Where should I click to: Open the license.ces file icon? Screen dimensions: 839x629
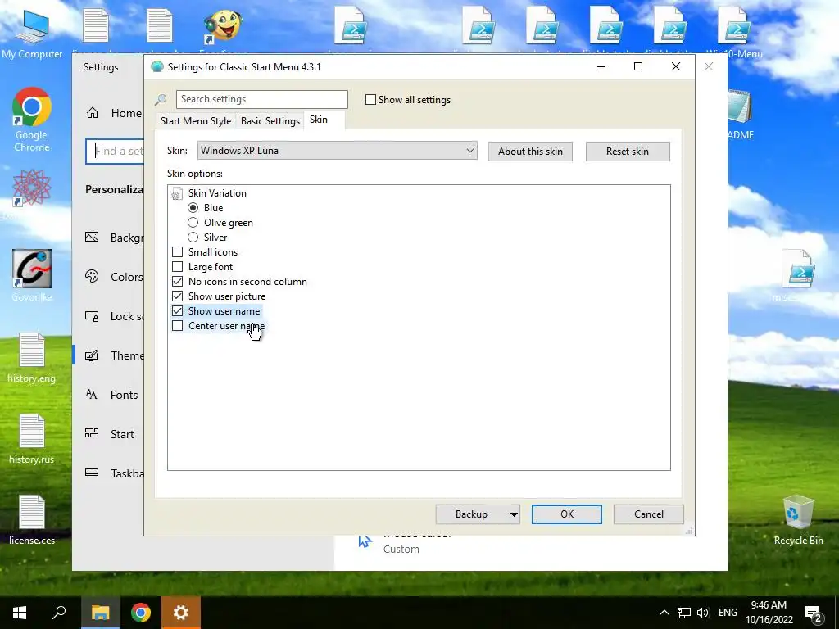32,520
